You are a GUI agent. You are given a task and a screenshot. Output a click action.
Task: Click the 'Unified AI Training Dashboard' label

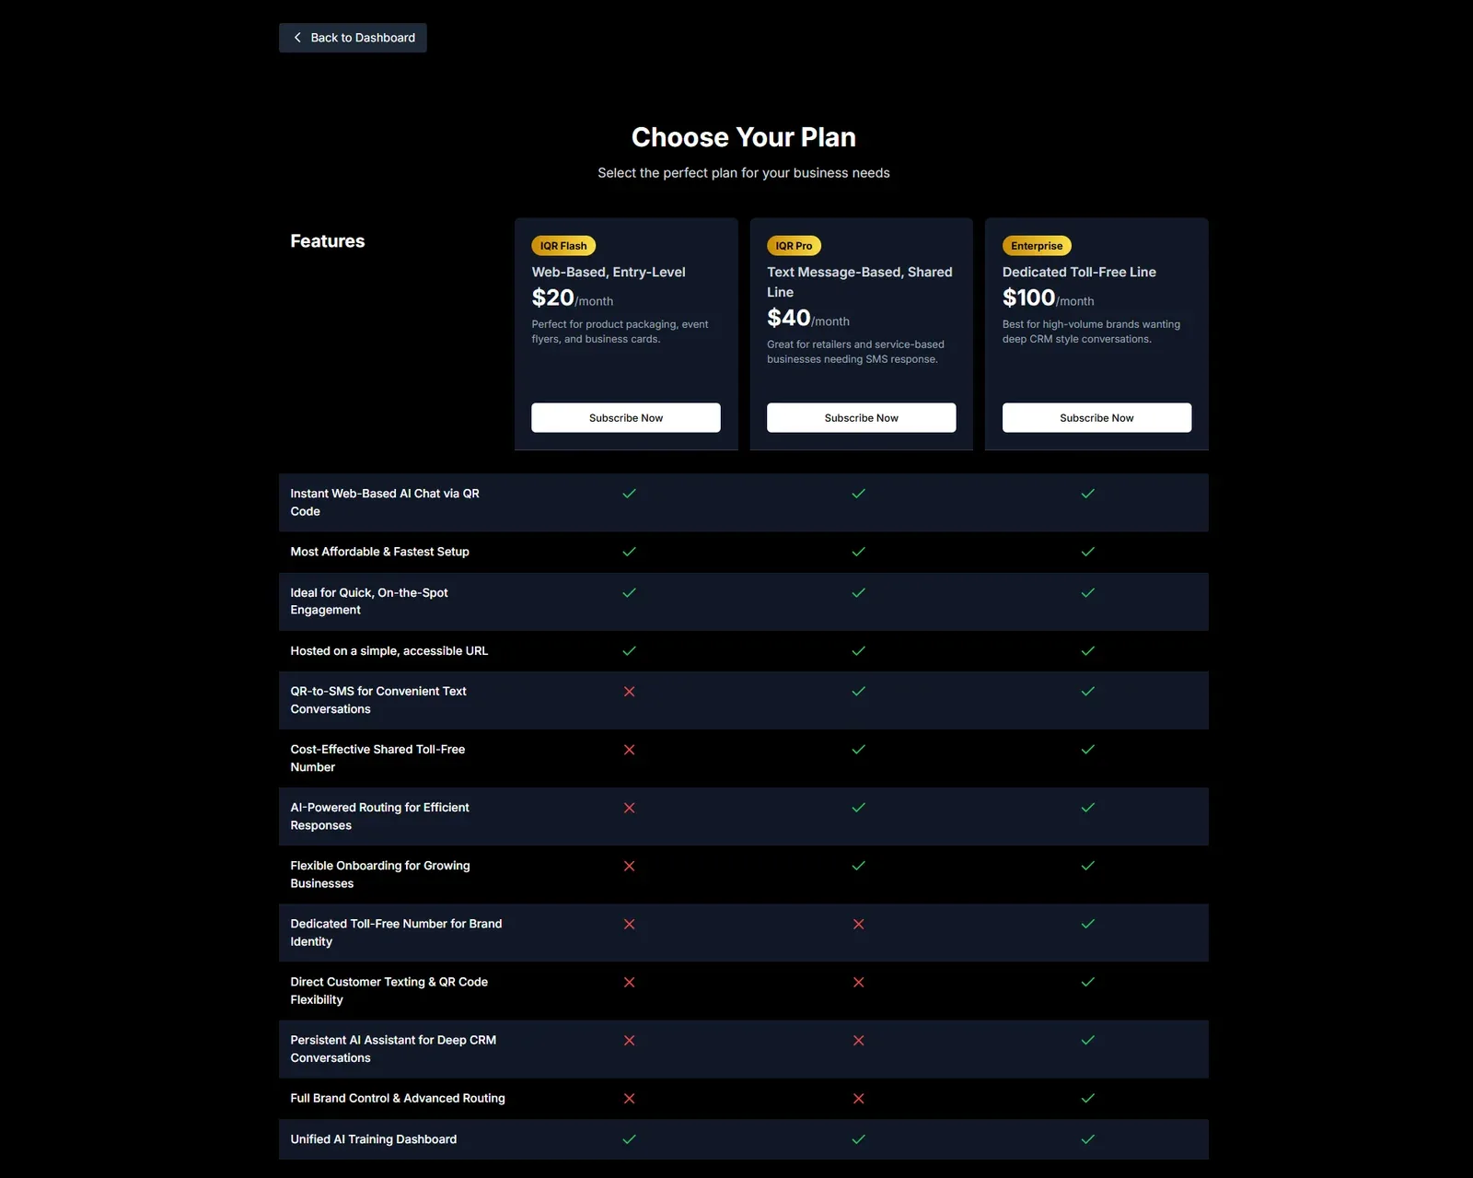[x=374, y=1139]
